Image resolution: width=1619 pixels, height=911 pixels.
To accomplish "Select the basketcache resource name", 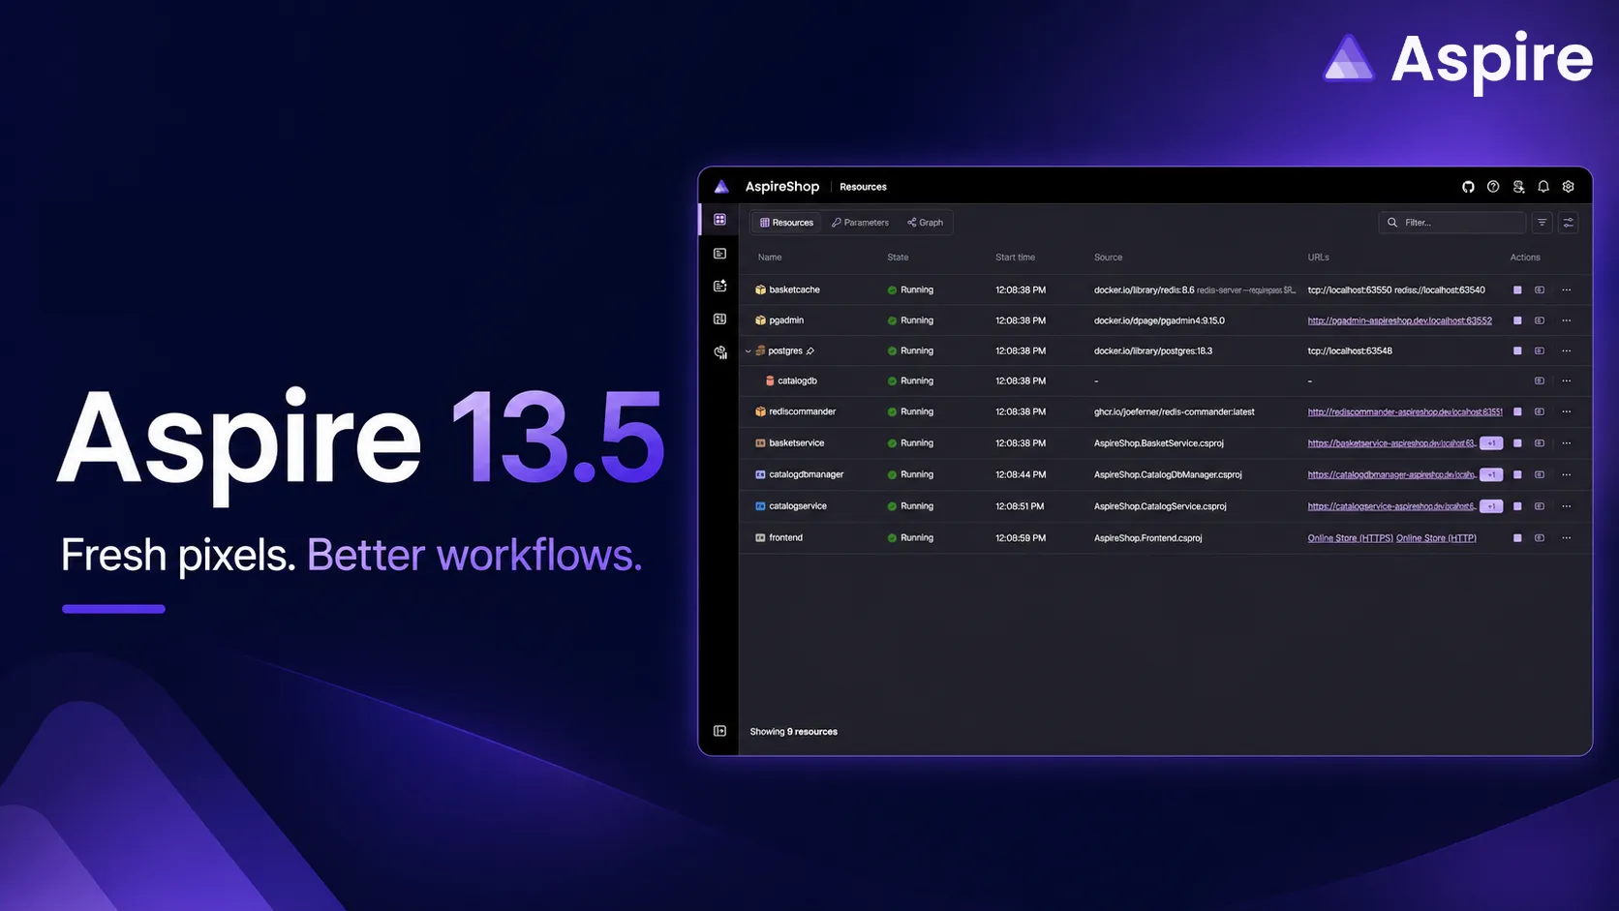I will point(794,290).
